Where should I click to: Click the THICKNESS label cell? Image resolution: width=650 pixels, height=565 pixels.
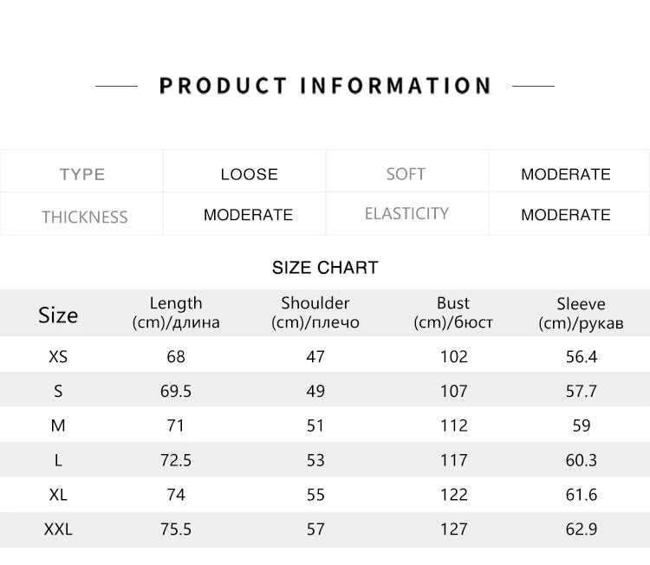pyautogui.click(x=84, y=217)
